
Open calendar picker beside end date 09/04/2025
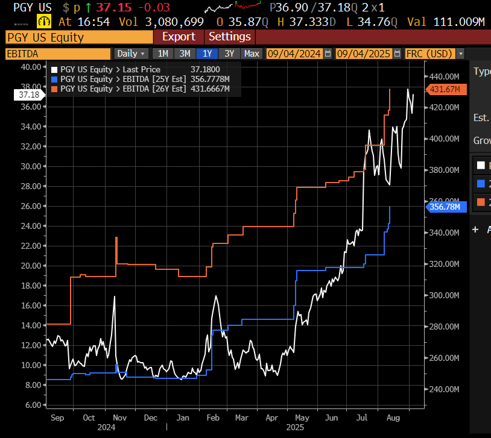[396, 54]
